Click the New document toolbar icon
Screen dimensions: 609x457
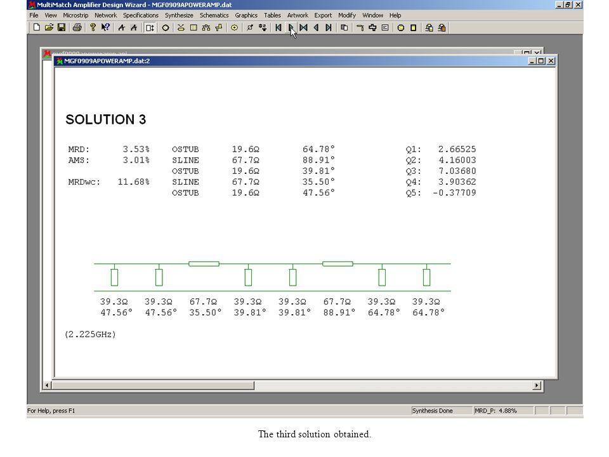pyautogui.click(x=37, y=27)
